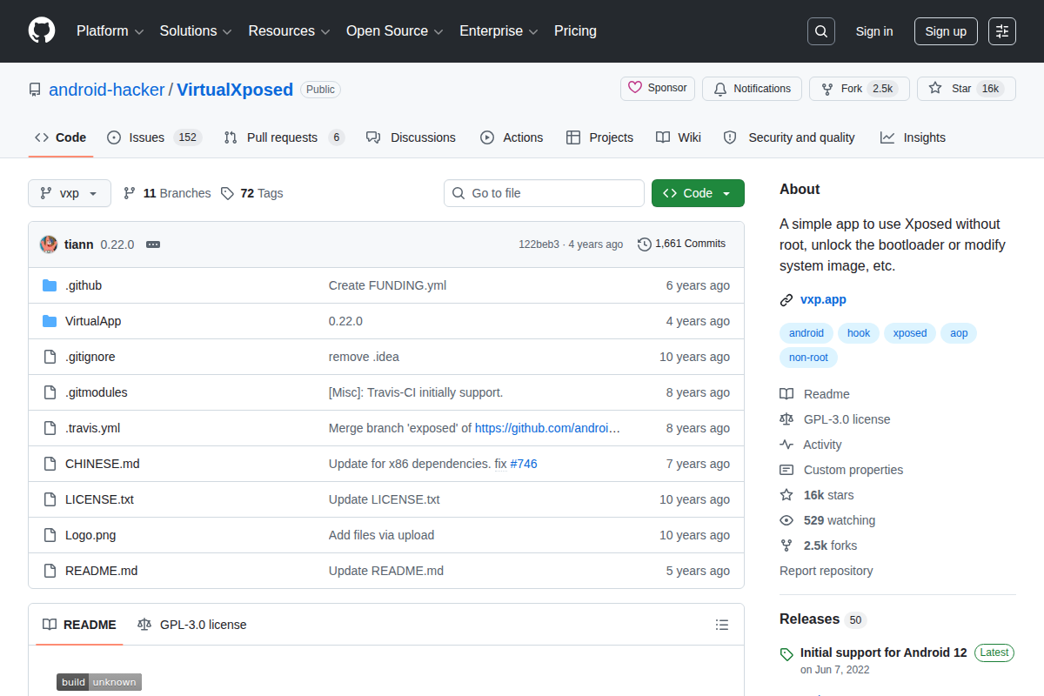
Task: Select the xposed topic tag
Action: pyautogui.click(x=910, y=333)
